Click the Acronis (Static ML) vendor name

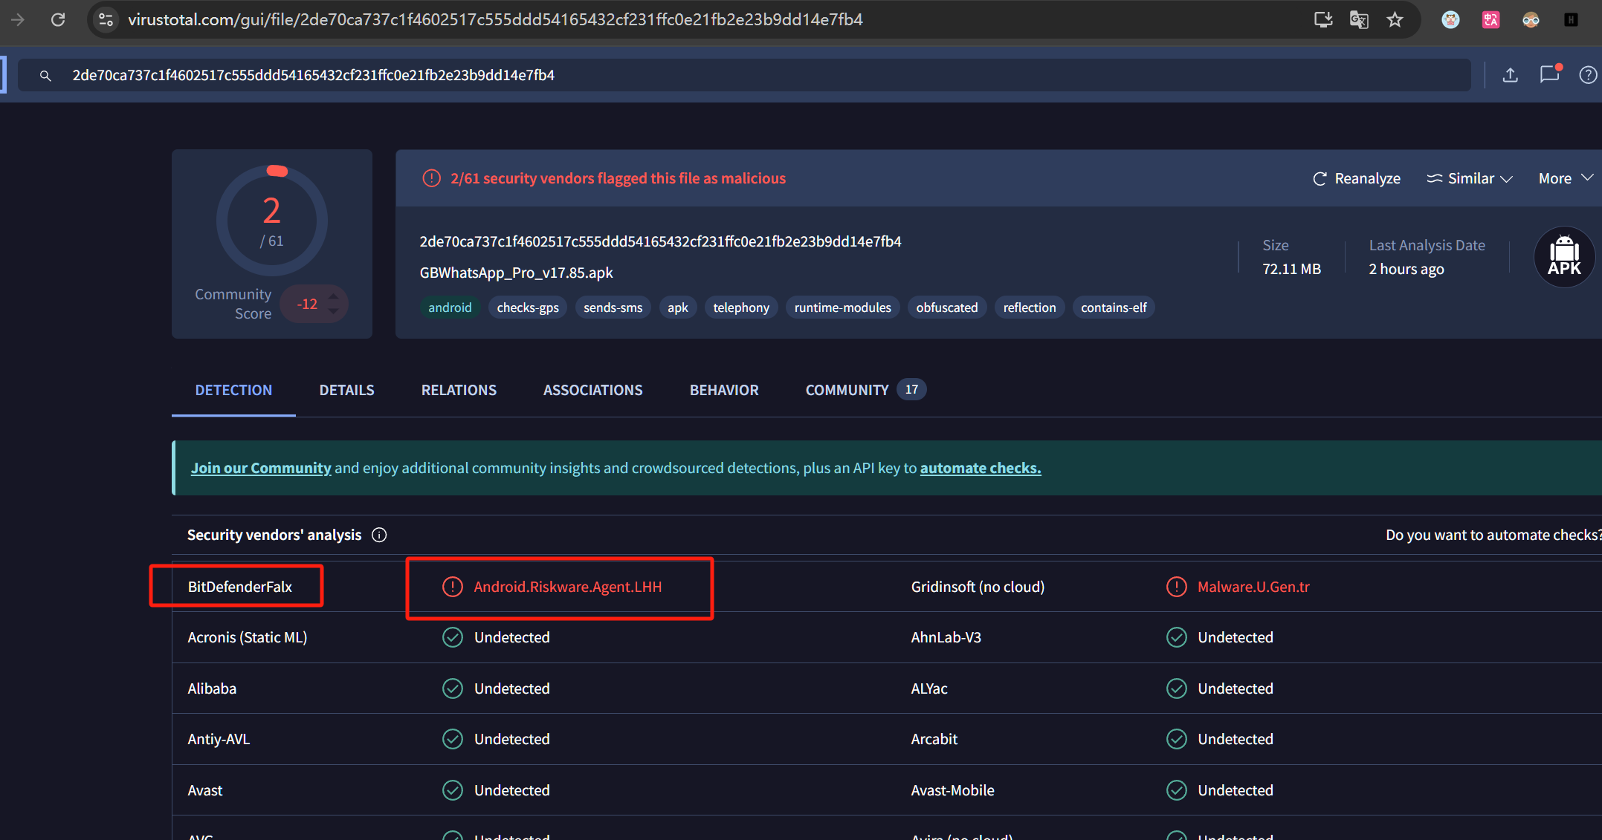tap(248, 637)
